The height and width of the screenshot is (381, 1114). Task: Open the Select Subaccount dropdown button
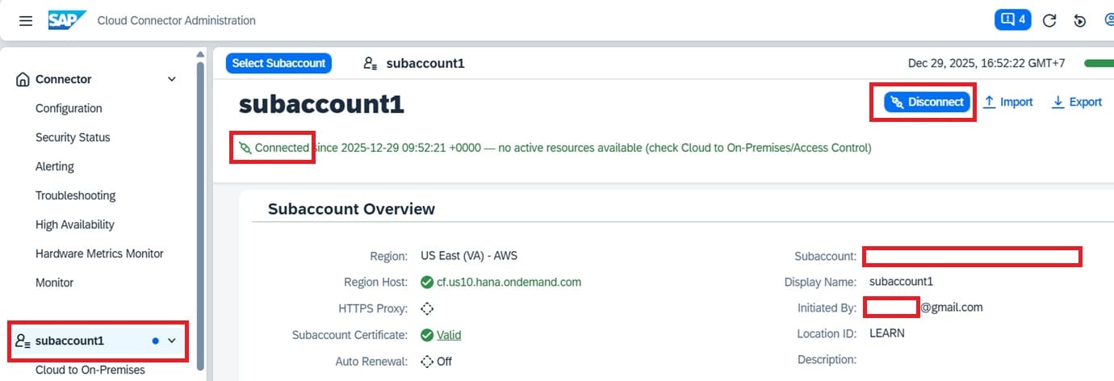[278, 63]
